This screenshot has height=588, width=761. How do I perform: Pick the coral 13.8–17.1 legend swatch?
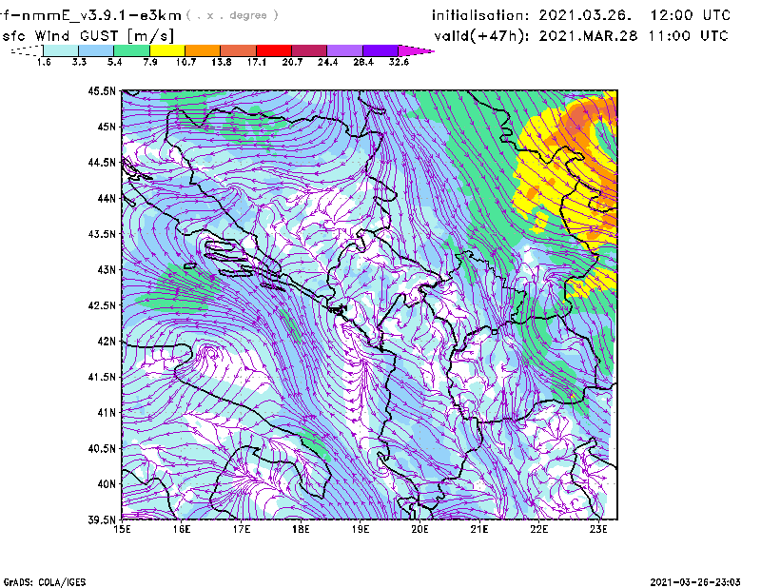[239, 50]
